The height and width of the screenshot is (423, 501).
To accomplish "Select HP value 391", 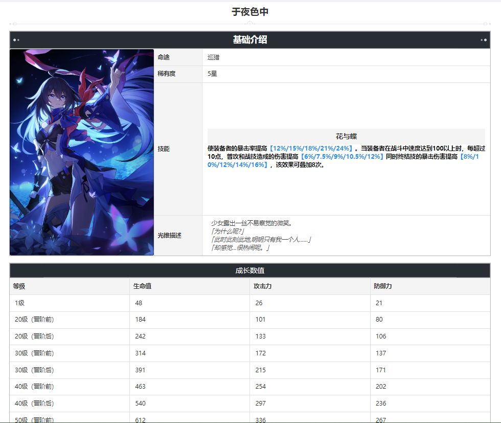I will point(140,370).
